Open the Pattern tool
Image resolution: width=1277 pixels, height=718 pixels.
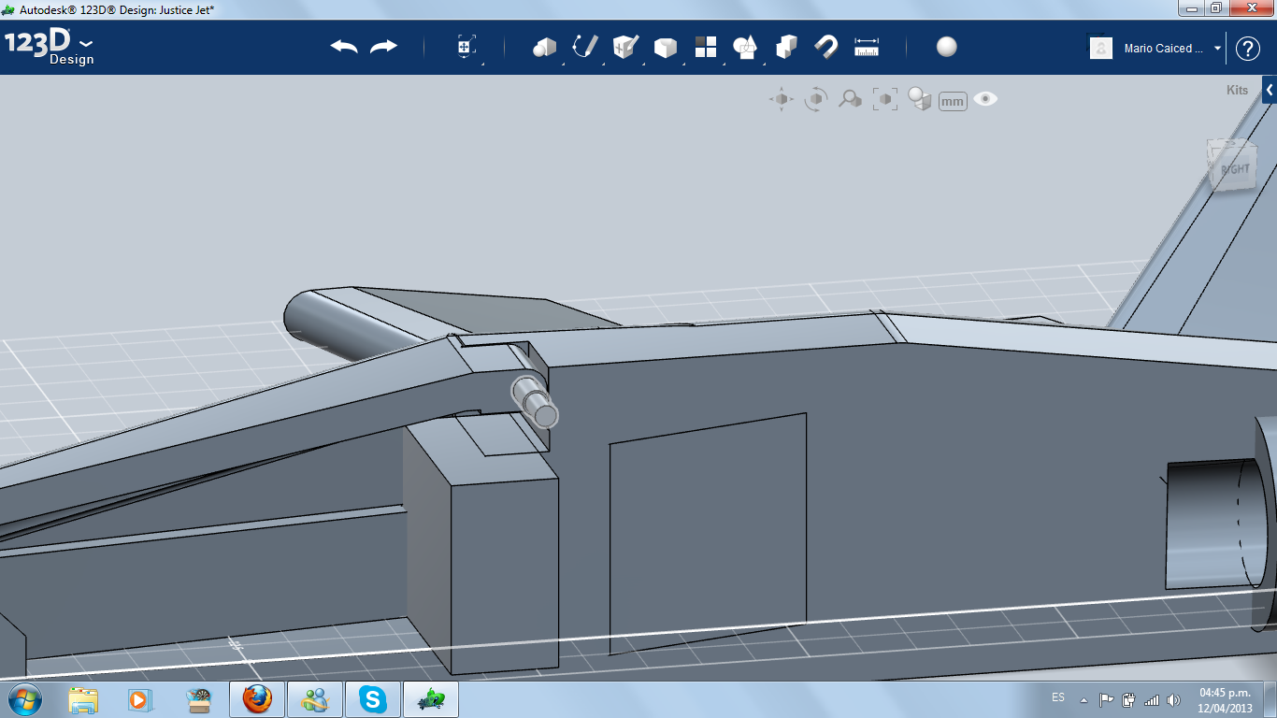point(706,47)
